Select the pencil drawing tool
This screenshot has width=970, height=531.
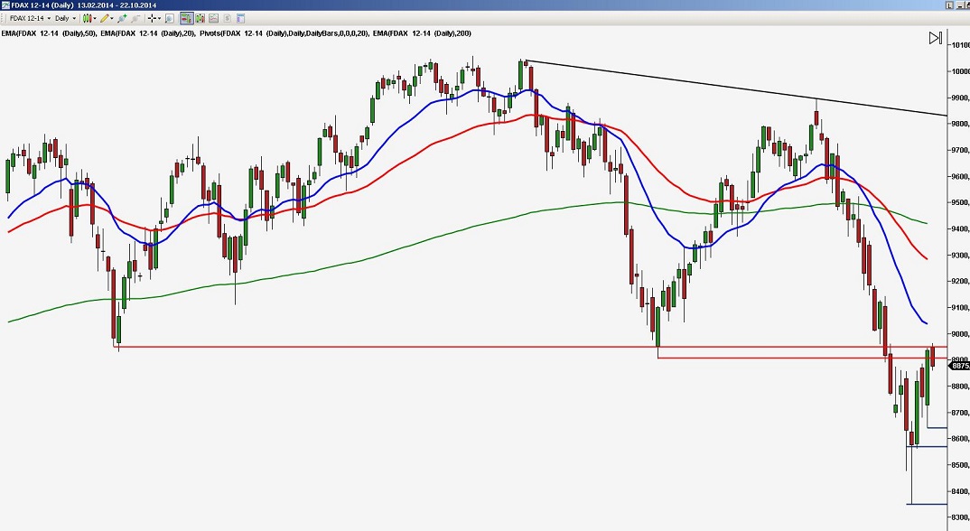coord(104,17)
